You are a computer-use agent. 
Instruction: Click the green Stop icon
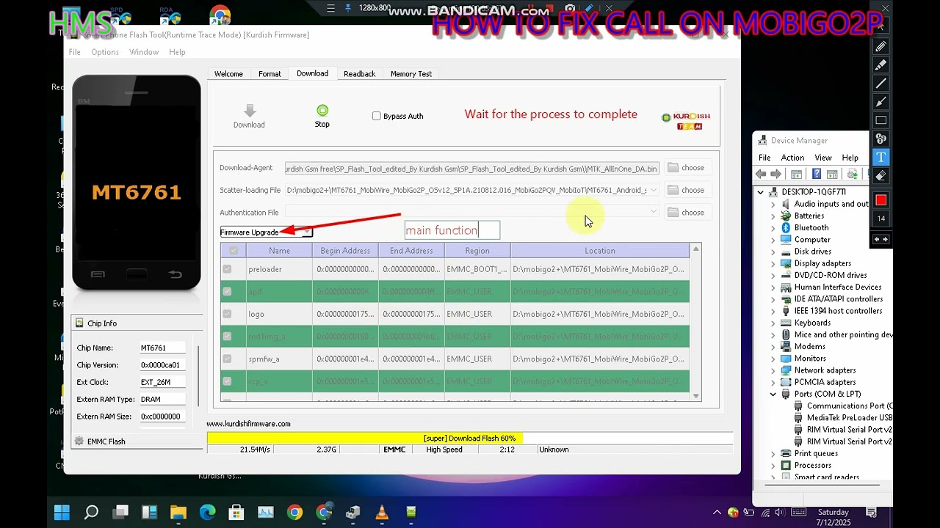(322, 110)
